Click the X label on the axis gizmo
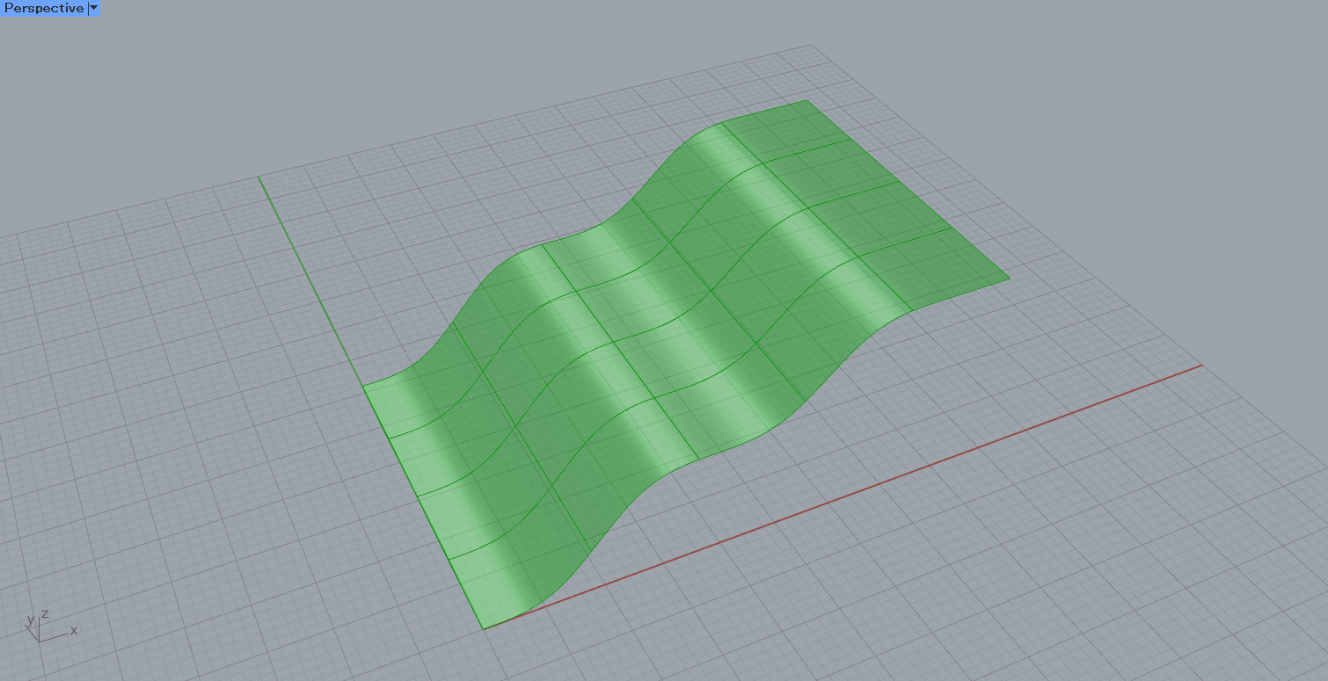Image resolution: width=1328 pixels, height=681 pixels. (x=74, y=630)
